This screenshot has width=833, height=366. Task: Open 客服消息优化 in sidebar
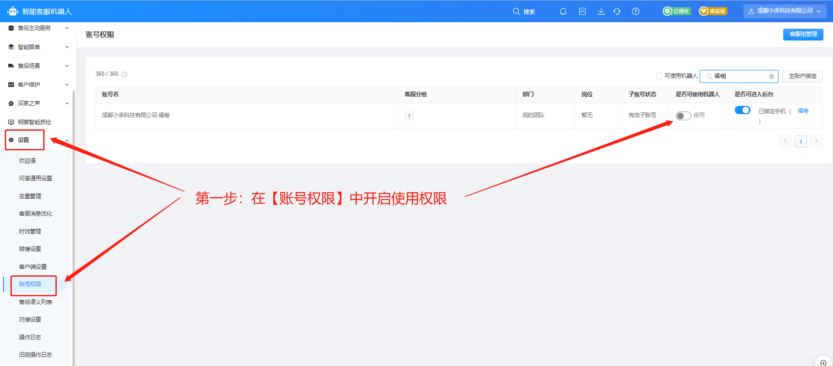click(35, 213)
